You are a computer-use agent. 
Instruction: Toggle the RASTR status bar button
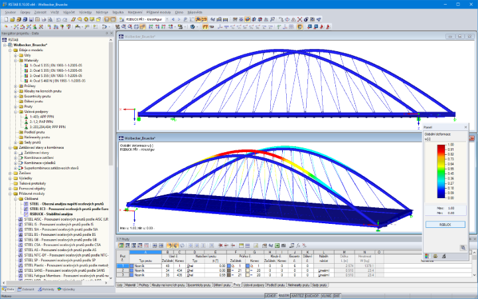(283, 296)
